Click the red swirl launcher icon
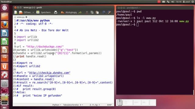The height and width of the screenshot is (109, 195). tap(5, 91)
